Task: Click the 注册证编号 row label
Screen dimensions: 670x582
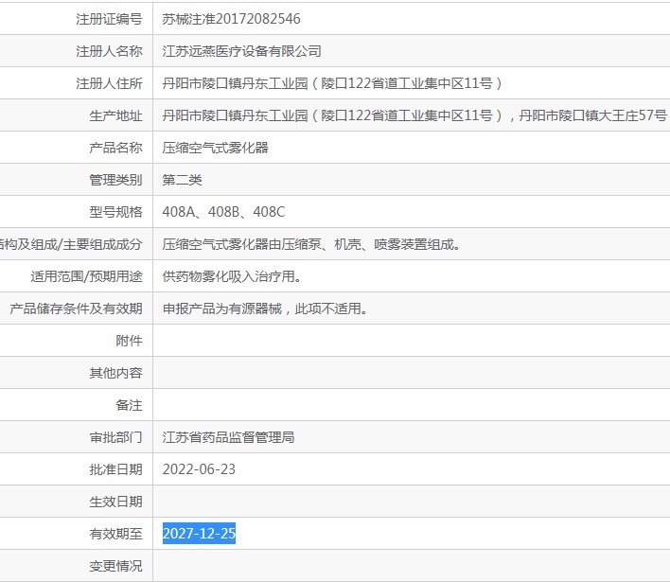Action: pos(109,19)
